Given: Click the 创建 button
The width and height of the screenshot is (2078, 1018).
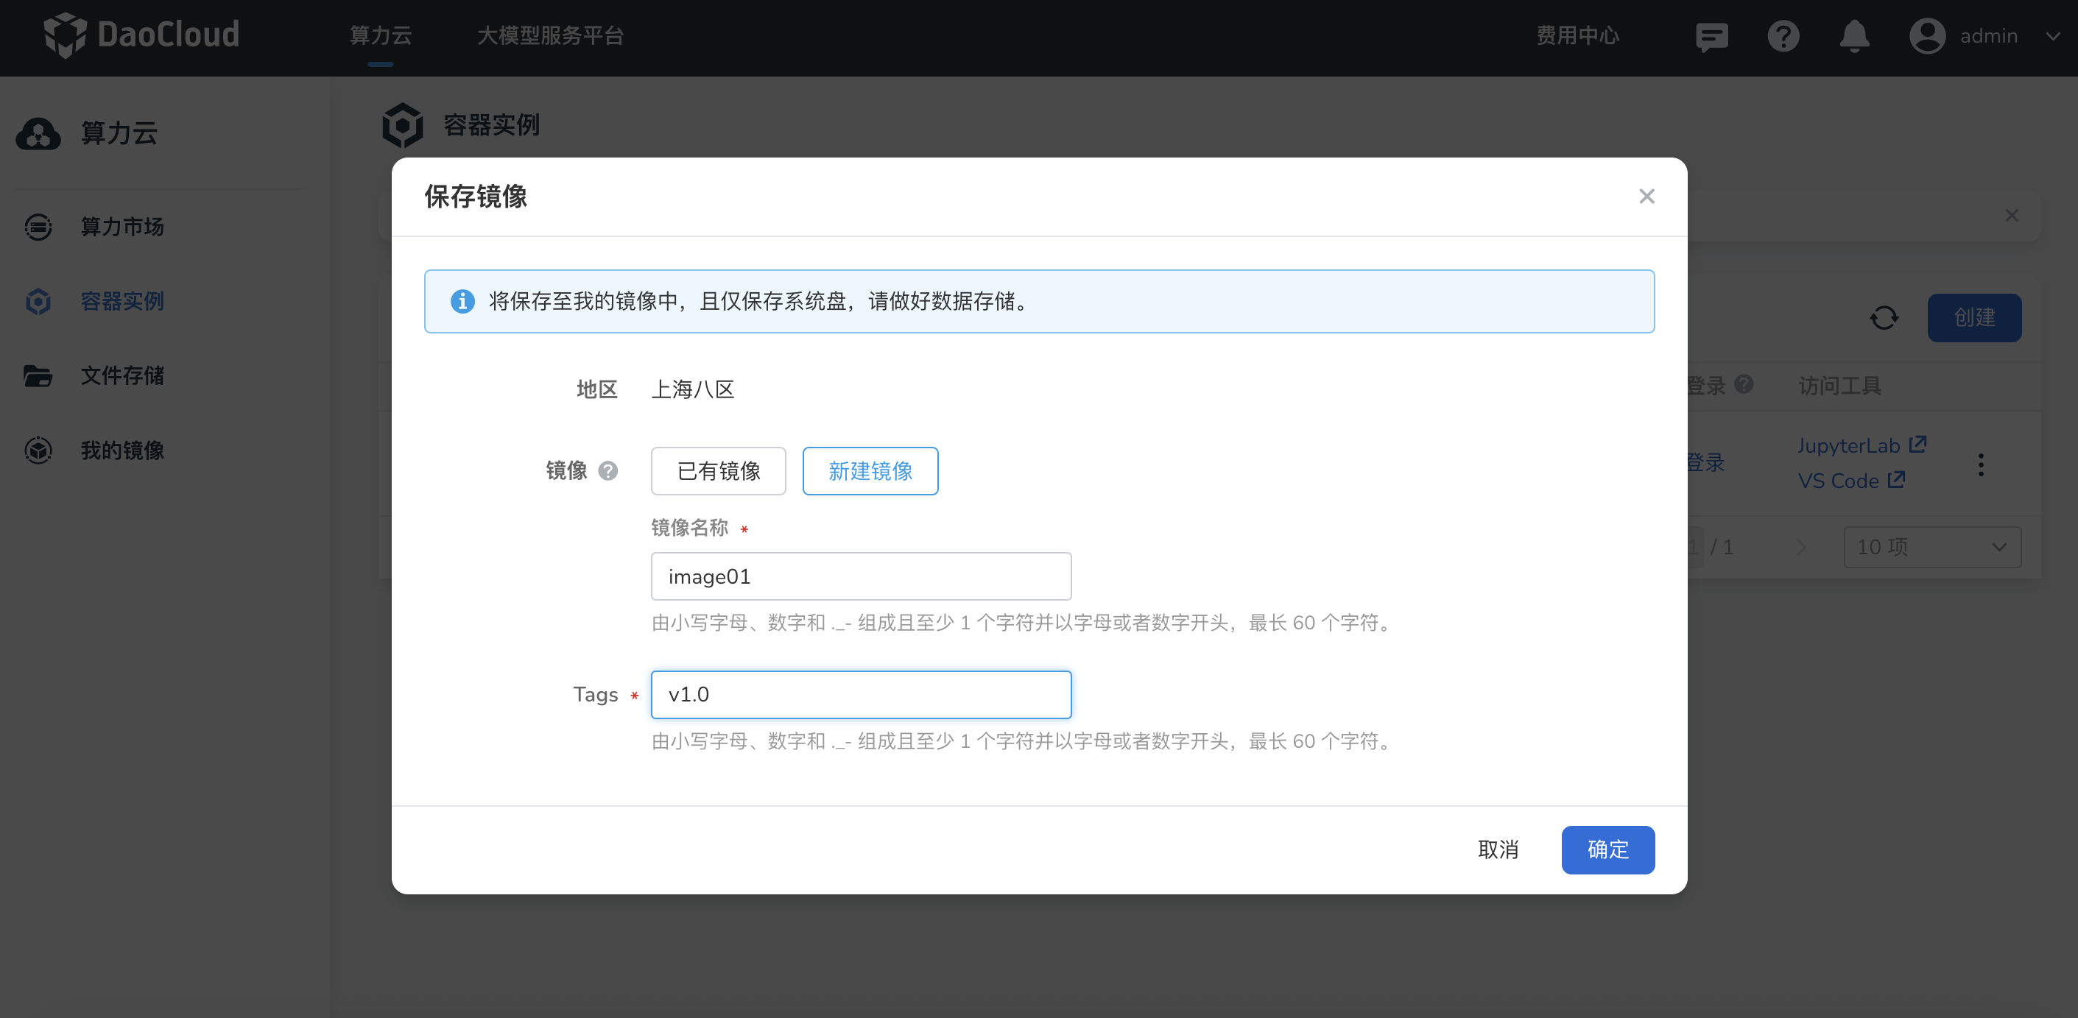Looking at the screenshot, I should [x=1973, y=318].
